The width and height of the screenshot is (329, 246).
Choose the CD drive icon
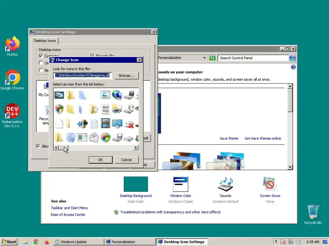129,109
